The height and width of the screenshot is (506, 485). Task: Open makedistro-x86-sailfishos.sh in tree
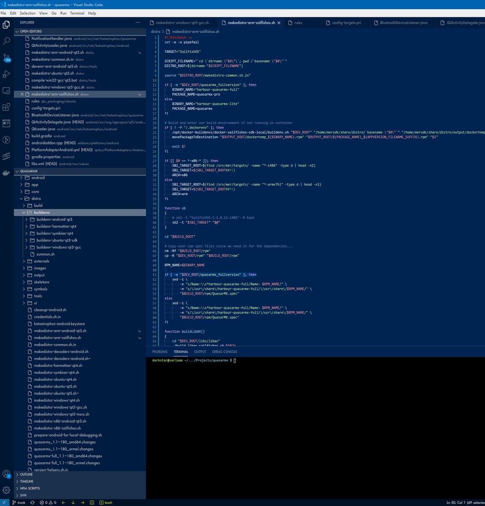(80, 428)
